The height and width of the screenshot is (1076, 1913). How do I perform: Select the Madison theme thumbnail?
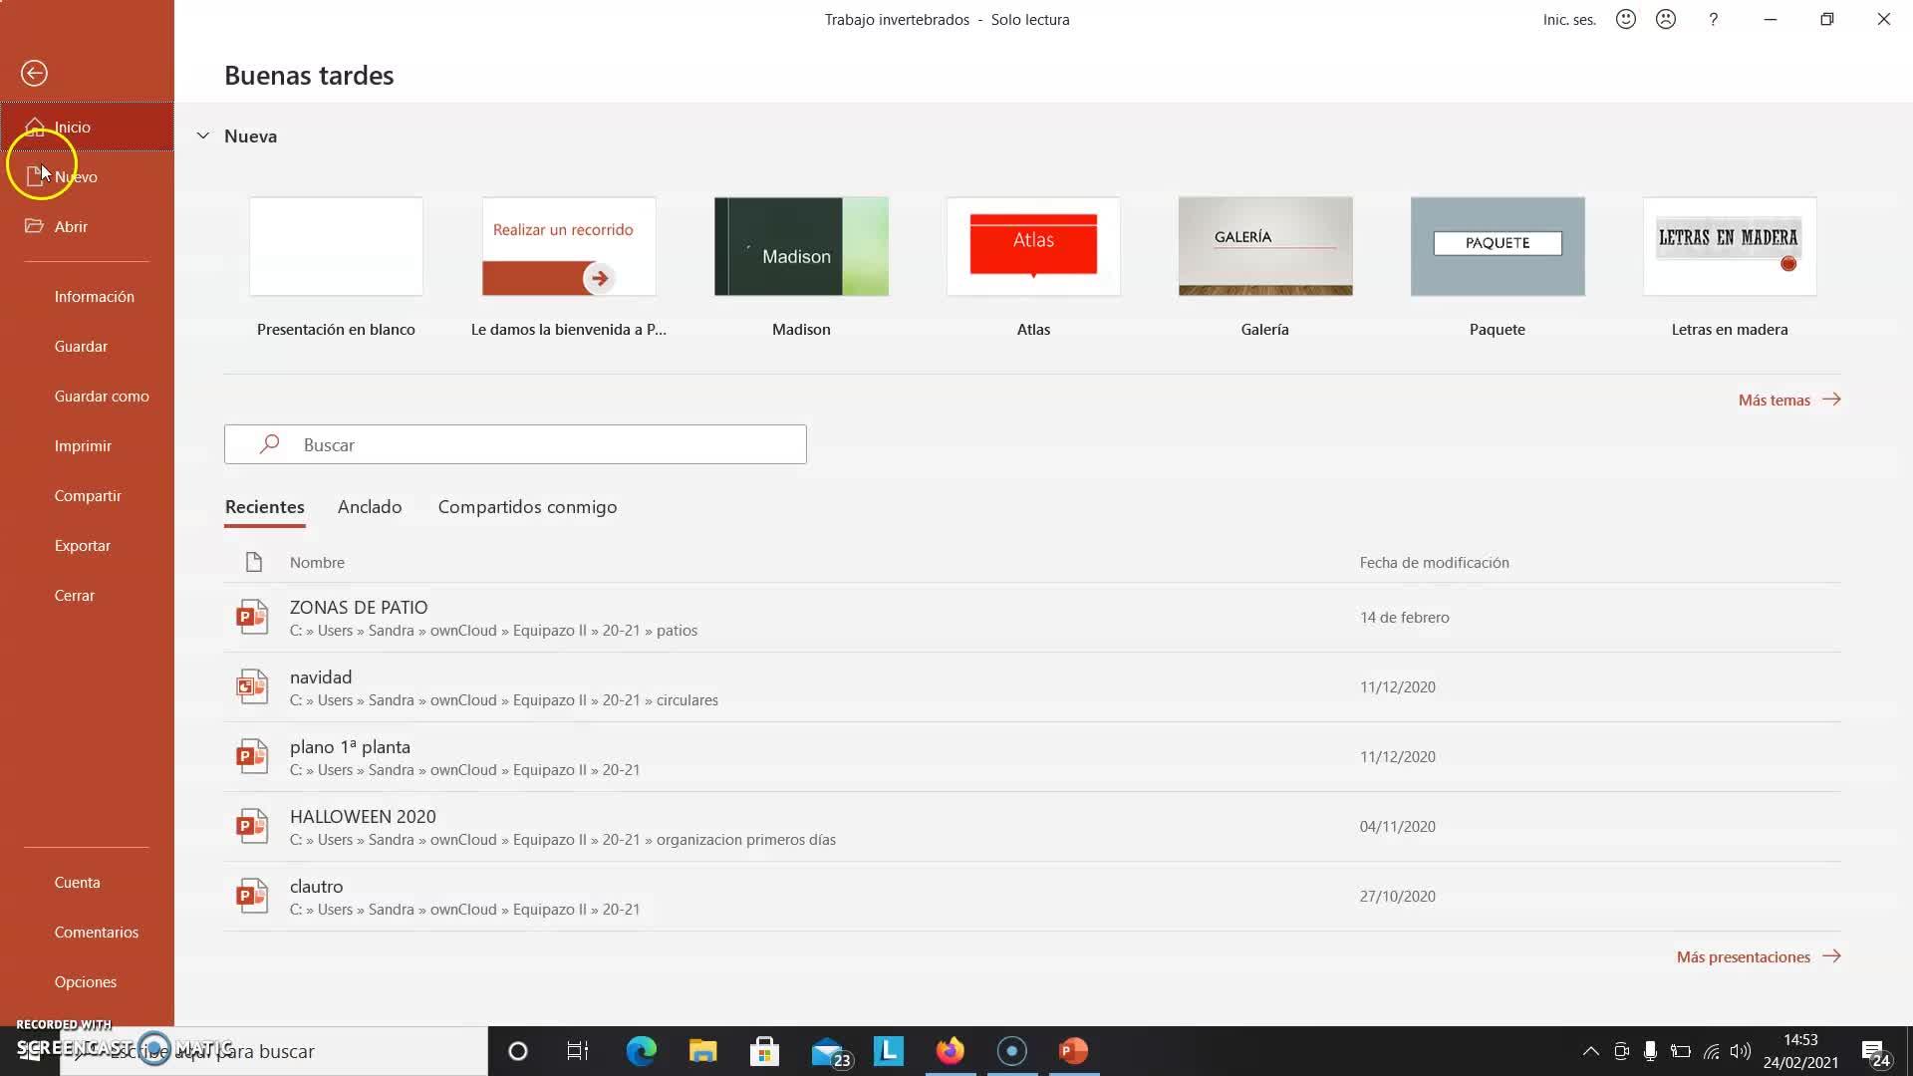(801, 246)
